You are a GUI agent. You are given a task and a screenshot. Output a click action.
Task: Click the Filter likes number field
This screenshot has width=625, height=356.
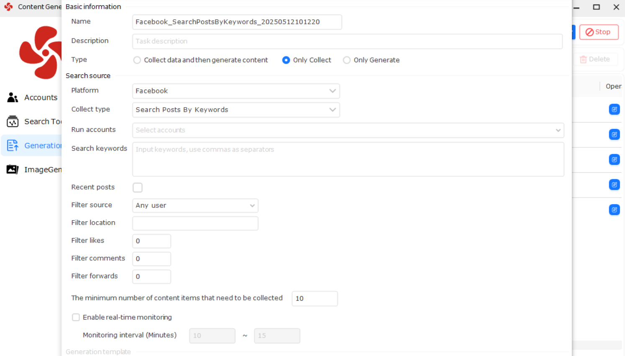pos(151,241)
